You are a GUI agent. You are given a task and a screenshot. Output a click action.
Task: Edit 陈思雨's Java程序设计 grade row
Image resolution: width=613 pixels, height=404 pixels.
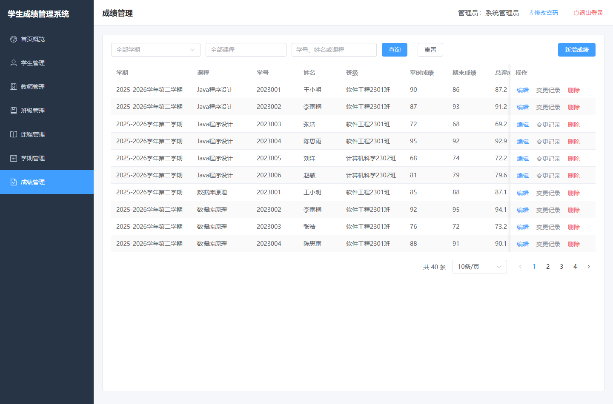tap(523, 142)
